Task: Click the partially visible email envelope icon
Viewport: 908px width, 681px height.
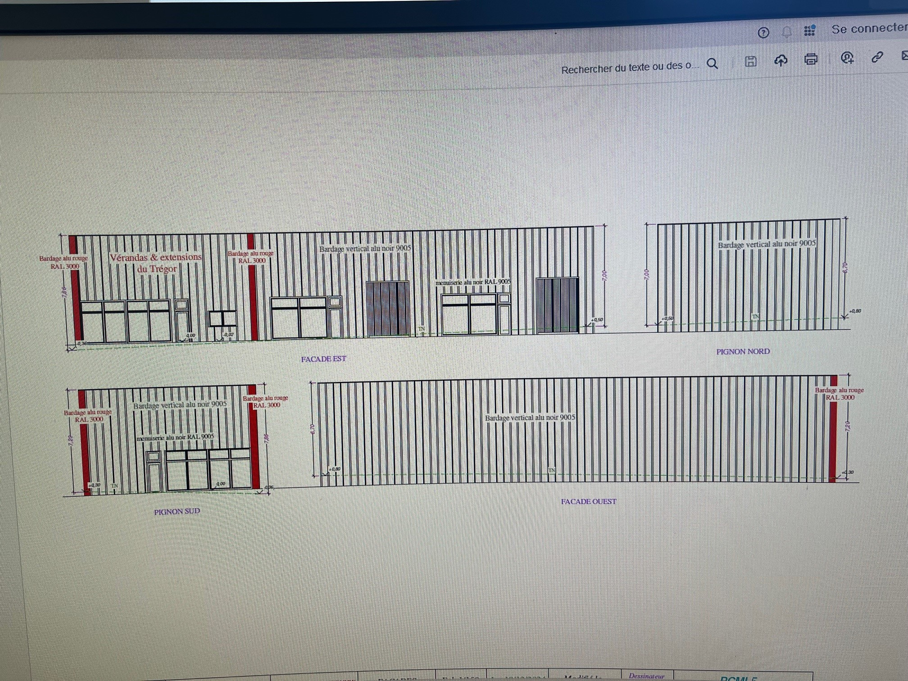Action: click(904, 55)
